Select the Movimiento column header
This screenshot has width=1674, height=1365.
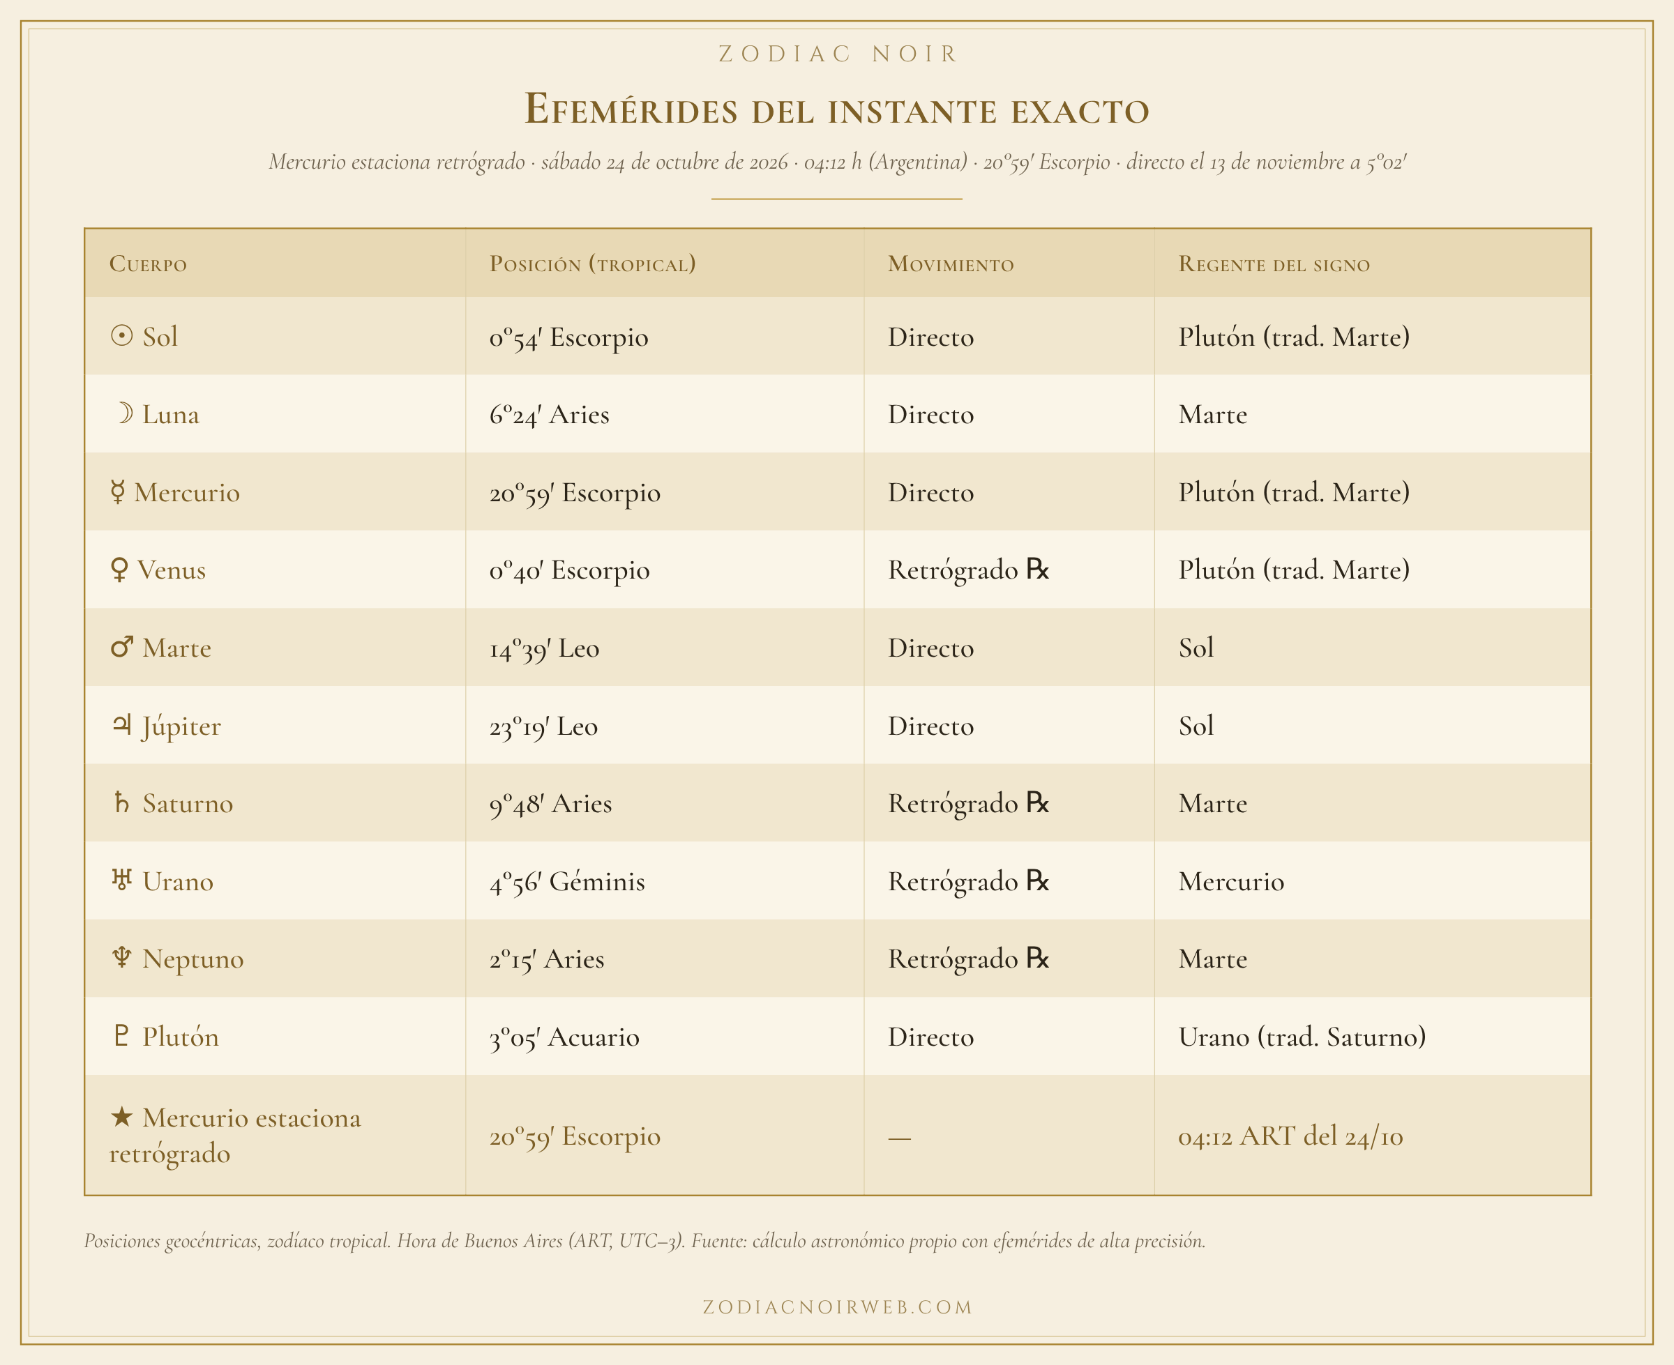pos(951,264)
